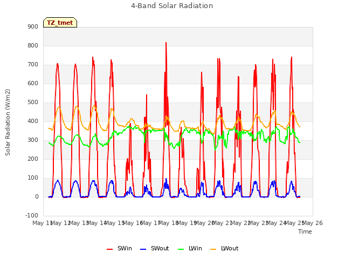Viewport: 345px width, 259px height.
Task: Click the 500 y-axis tick label
Action: (33, 102)
